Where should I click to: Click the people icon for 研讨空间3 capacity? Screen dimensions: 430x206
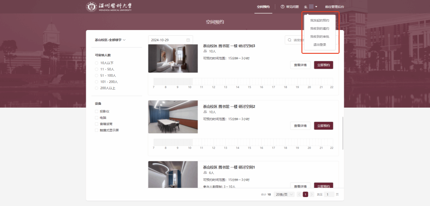click(x=205, y=51)
